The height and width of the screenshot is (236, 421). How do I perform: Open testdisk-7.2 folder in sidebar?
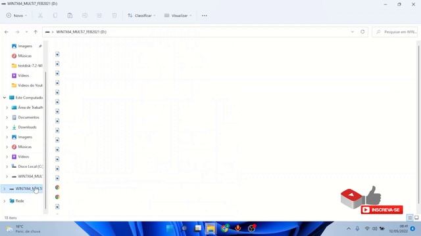(x=27, y=66)
